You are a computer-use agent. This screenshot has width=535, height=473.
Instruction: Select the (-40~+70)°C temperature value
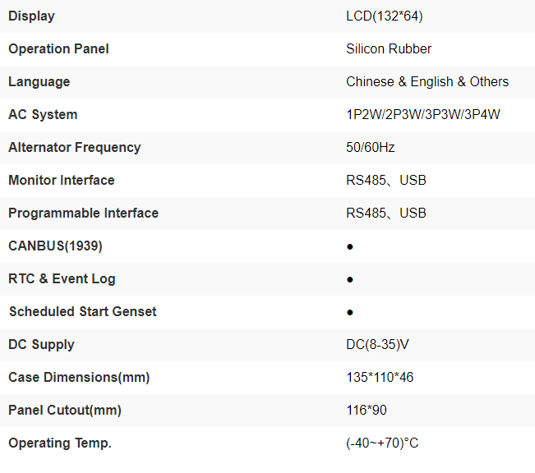pyautogui.click(x=382, y=443)
